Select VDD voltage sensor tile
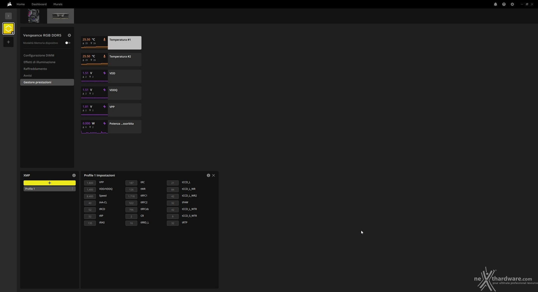Viewport: 538px width, 292px height. click(111, 76)
